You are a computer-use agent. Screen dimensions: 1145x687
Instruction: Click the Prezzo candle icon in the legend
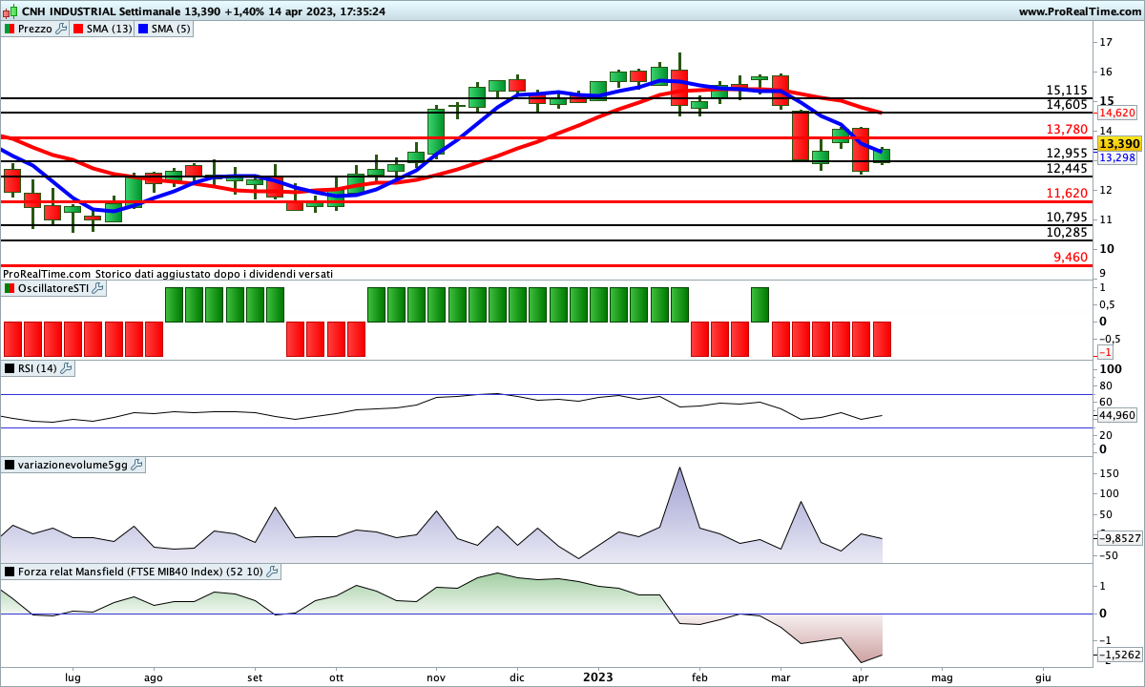click(x=10, y=29)
